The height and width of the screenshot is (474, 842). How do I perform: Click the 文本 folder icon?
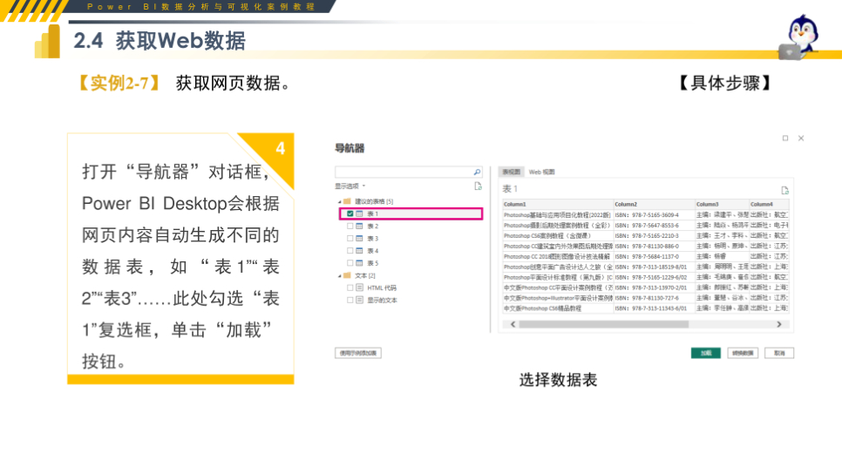(x=347, y=275)
